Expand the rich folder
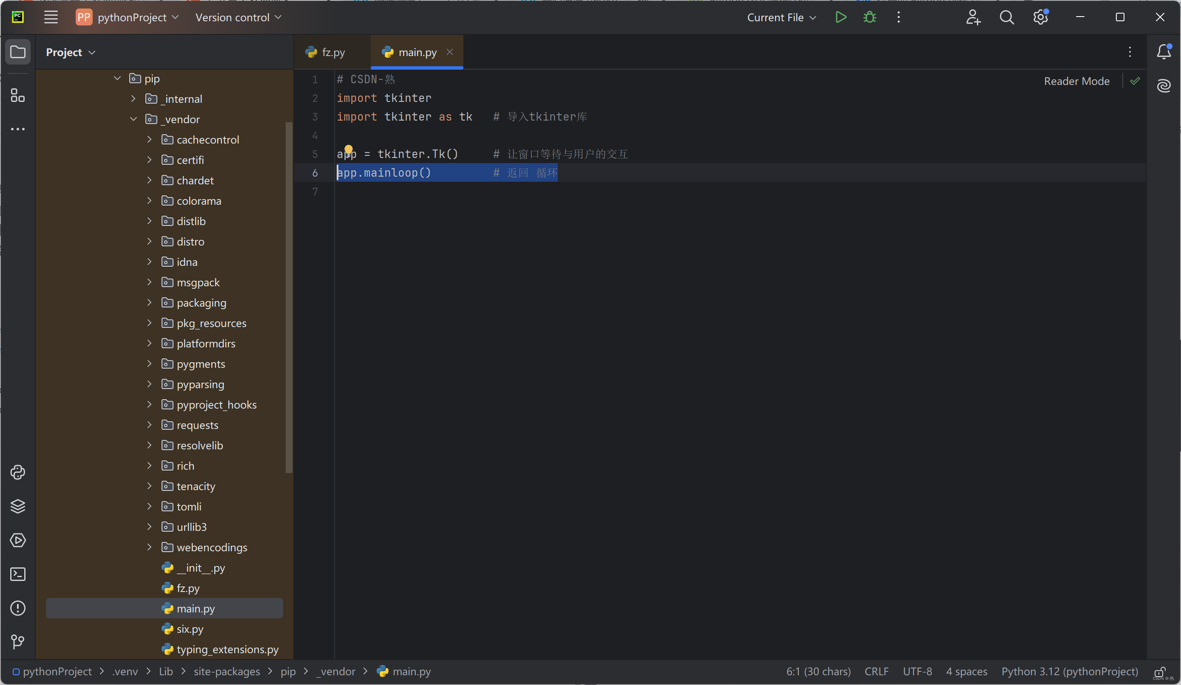This screenshot has width=1181, height=685. 149,465
